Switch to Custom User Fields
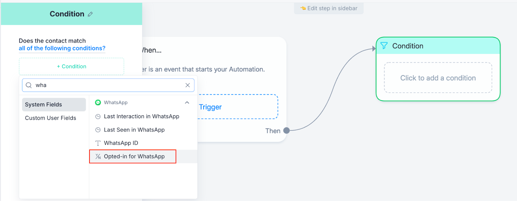The height and width of the screenshot is (201, 517). point(50,118)
